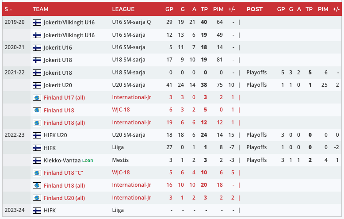The height and width of the screenshot is (219, 344).
Task: Click the flag beside 2023-24 HIFK row
Action: point(37,211)
